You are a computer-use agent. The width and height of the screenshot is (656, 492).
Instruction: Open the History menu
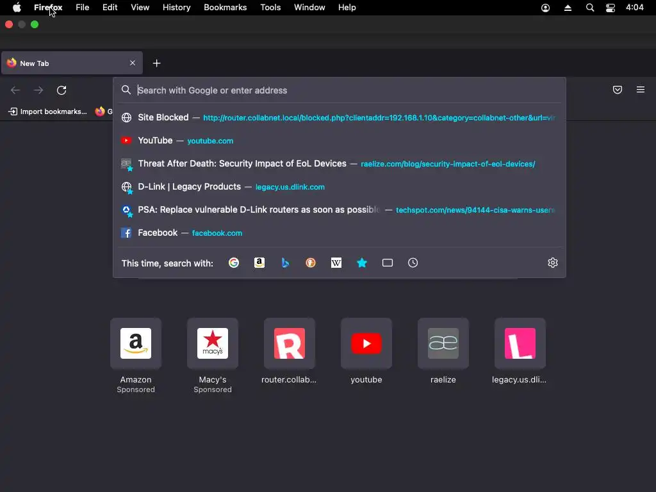point(177,8)
